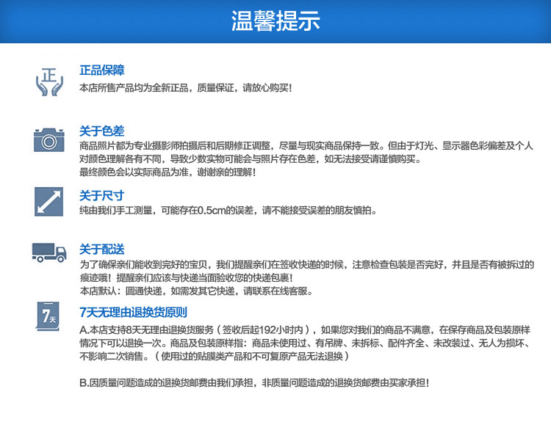Image resolution: width=551 pixels, height=441 pixels.
Task: Click the line starting 为了确保亲们能收到
Action: (307, 264)
